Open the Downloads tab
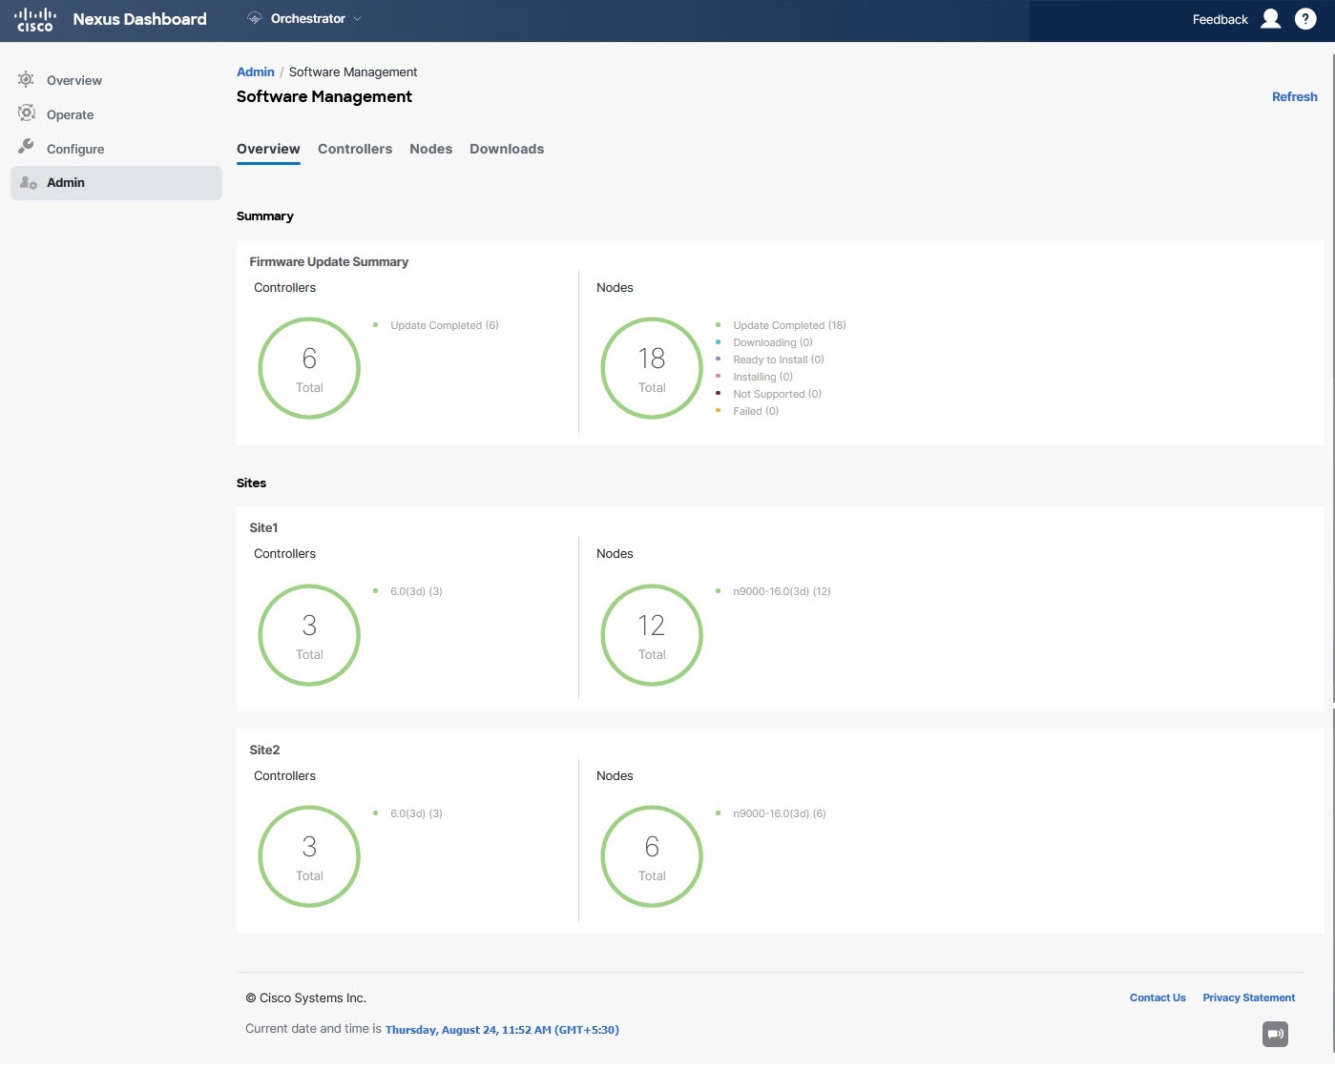Viewport: 1335px width, 1069px height. (507, 149)
